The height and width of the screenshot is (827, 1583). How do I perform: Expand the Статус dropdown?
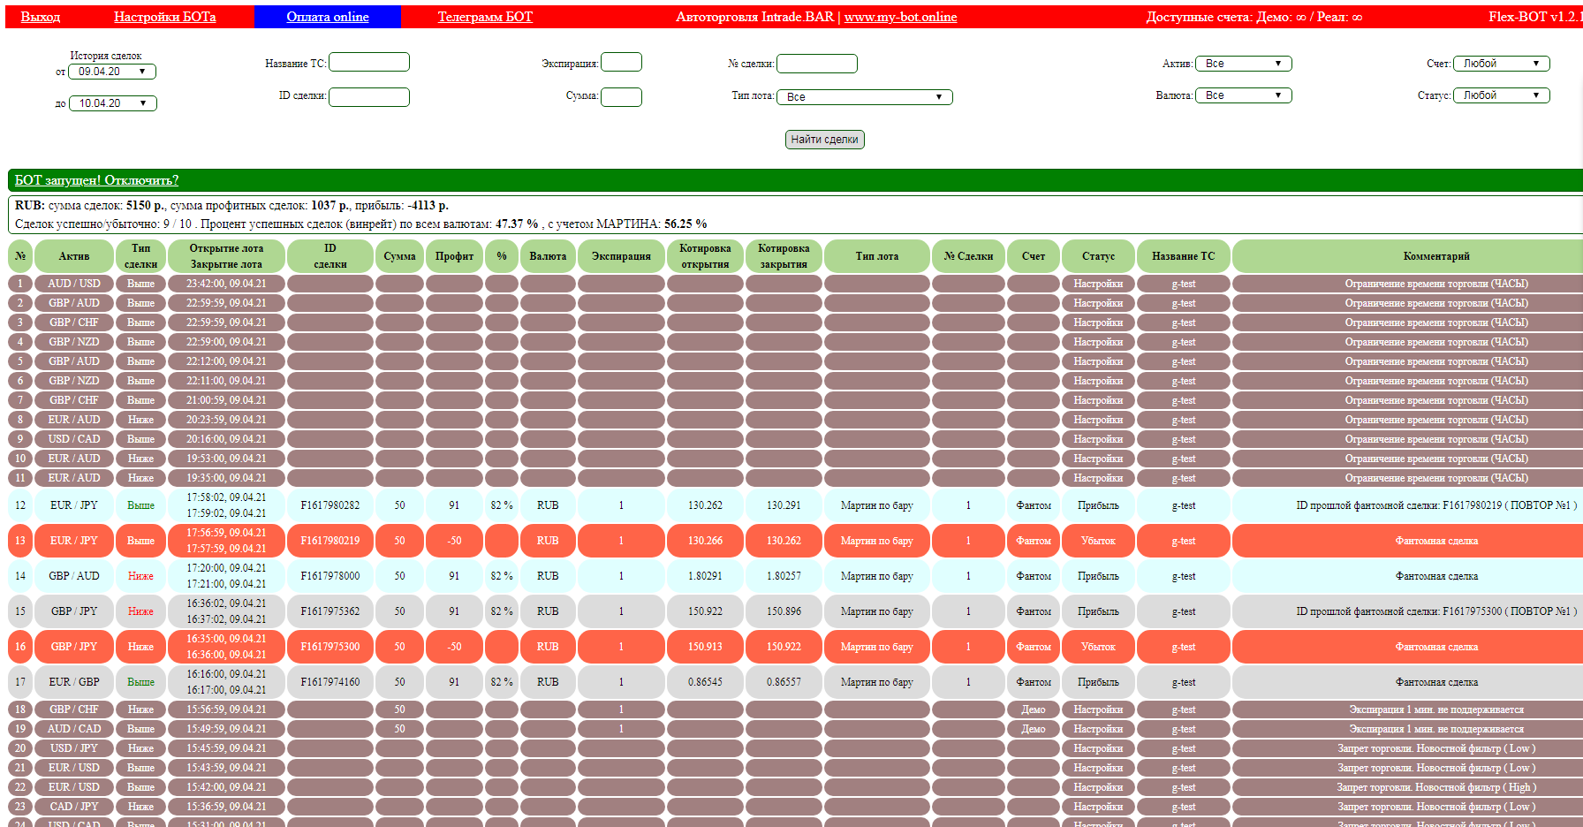click(x=1502, y=95)
